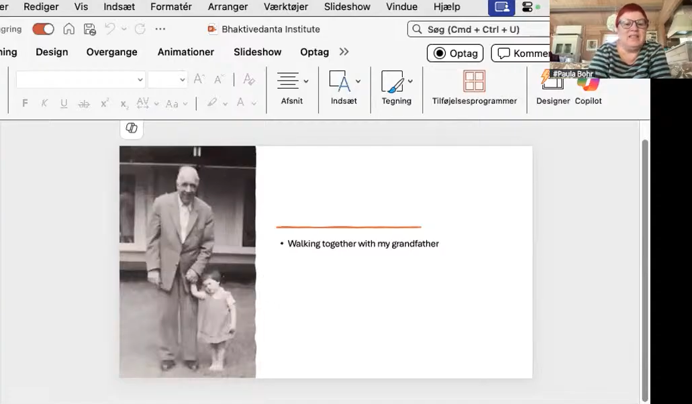Expand the Afsnit paragraph dropdown
This screenshot has width=692, height=404.
[306, 81]
